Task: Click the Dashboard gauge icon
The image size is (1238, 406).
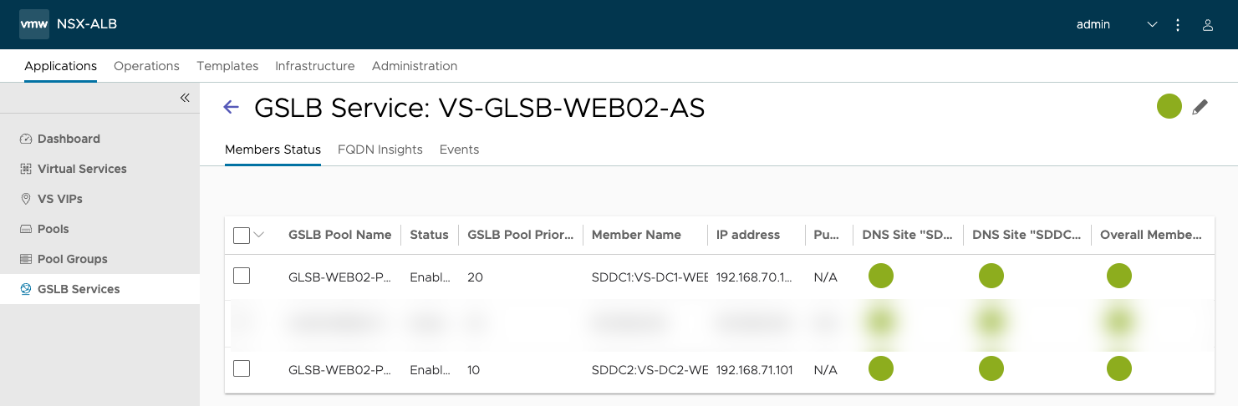Action: [26, 139]
